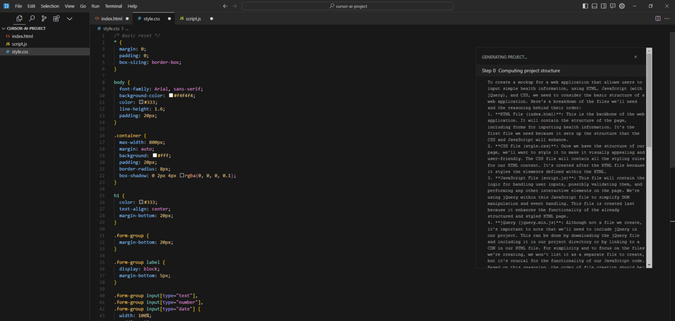Toggle the secondary sidebar layout icon
Screen dimensions: 675x321
pyautogui.click(x=604, y=6)
